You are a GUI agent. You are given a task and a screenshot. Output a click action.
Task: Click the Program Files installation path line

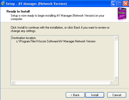point(56,41)
